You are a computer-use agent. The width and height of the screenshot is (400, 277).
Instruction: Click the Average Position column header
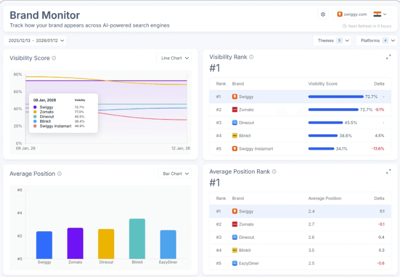click(x=325, y=198)
